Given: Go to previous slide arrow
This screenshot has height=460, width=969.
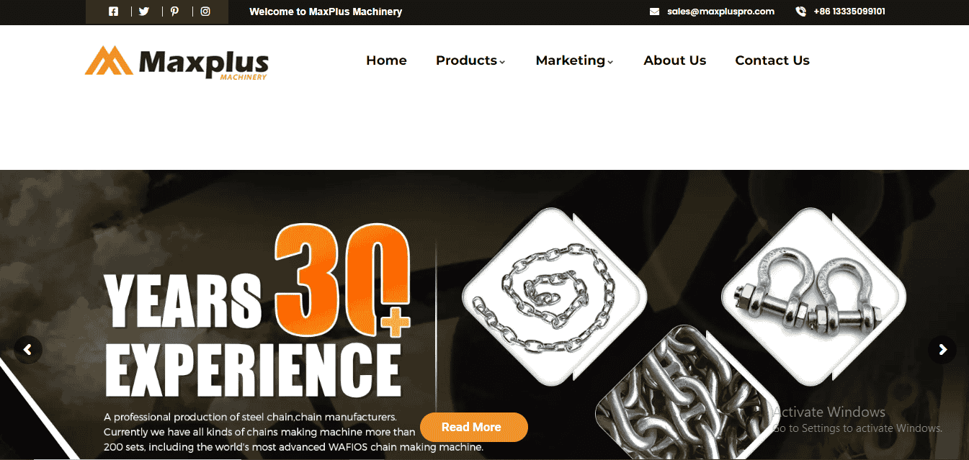Looking at the screenshot, I should click(x=28, y=350).
